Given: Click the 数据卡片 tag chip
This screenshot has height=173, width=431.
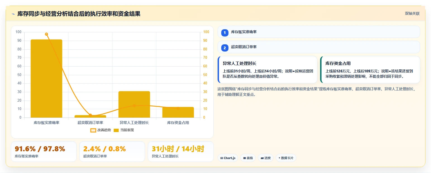Looking at the screenshot, I should (286, 158).
